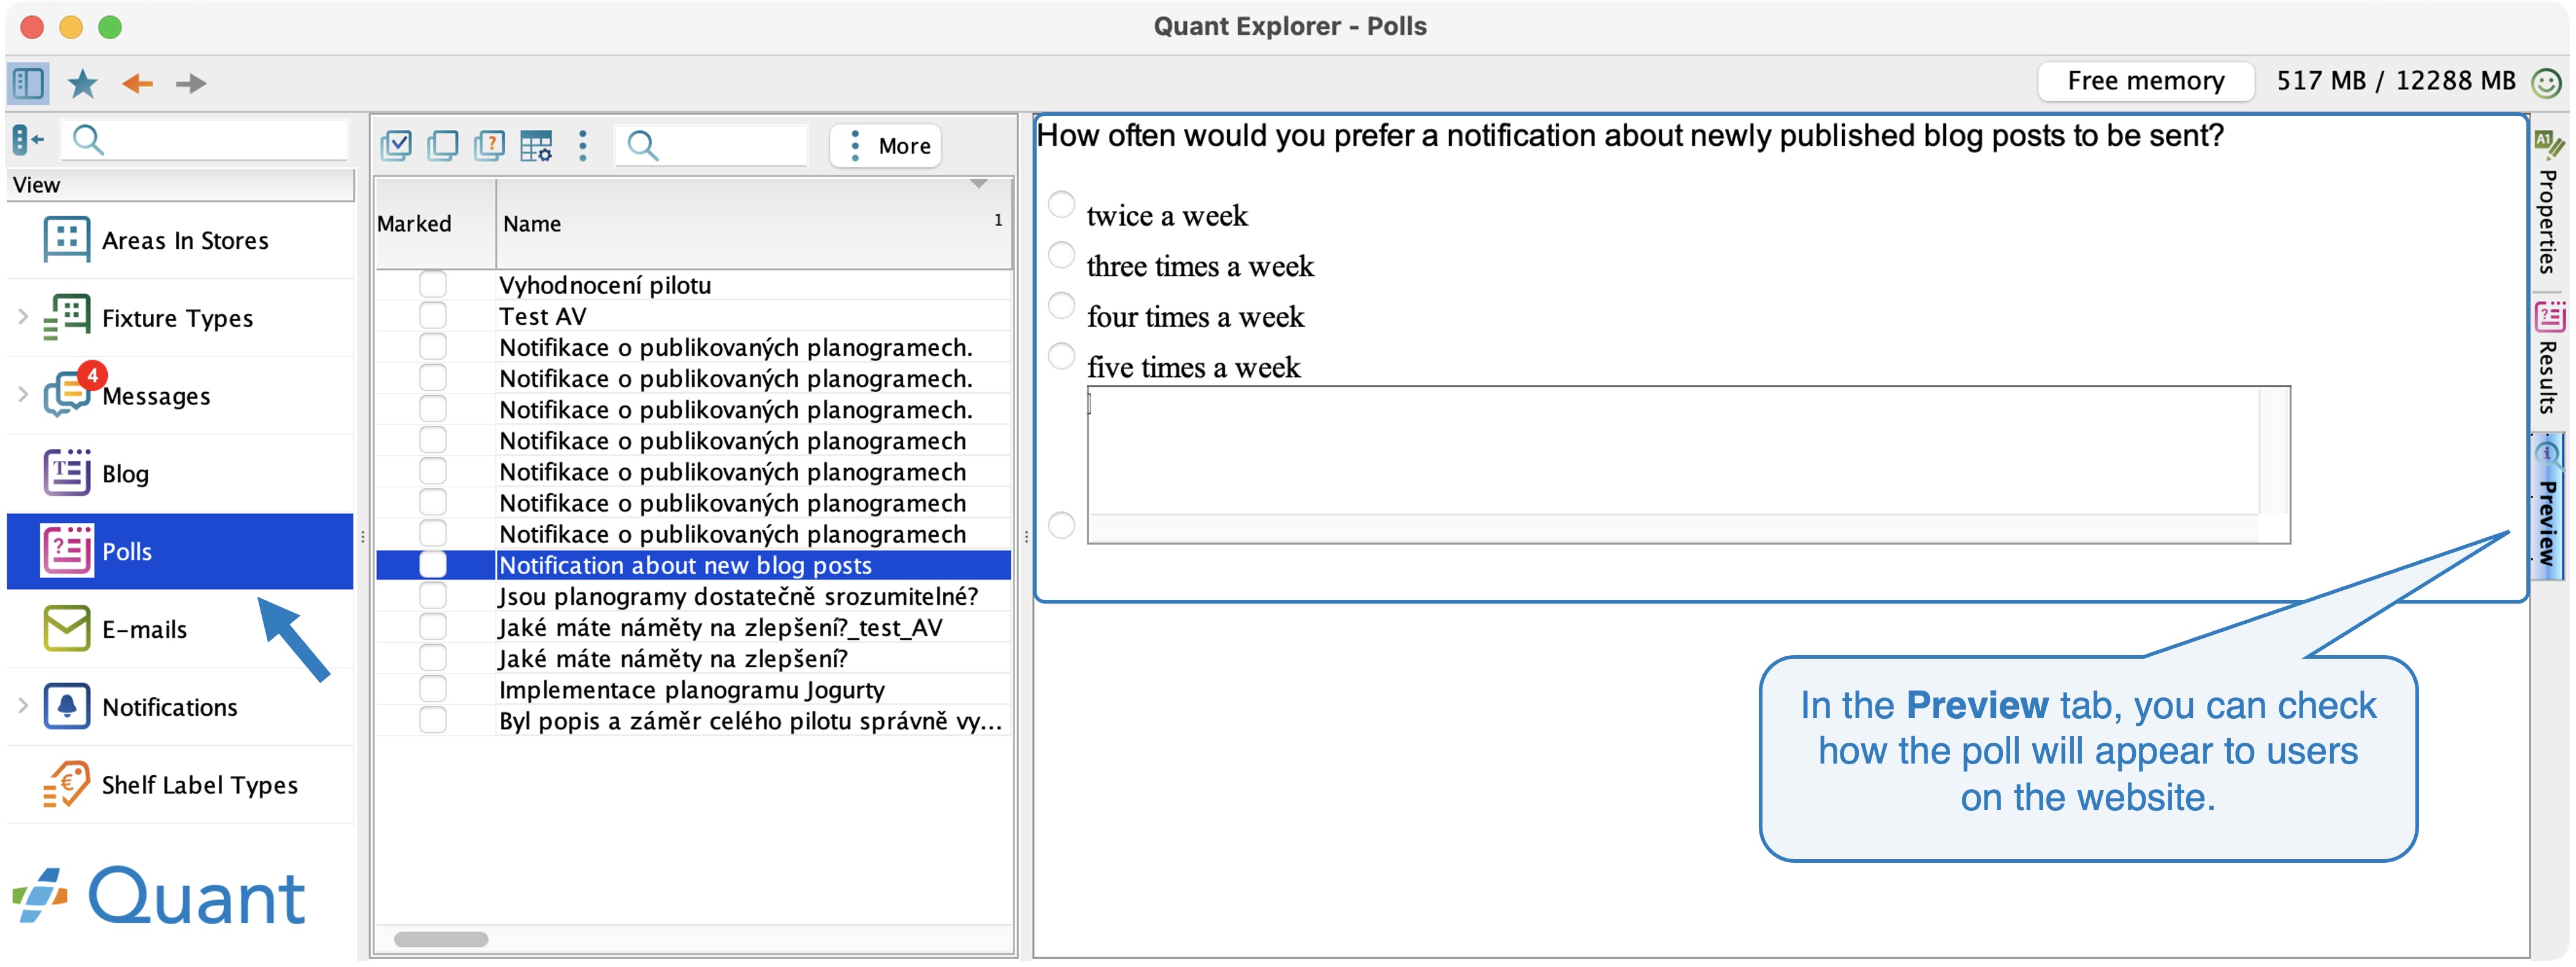Select the Jaké máte náměty na zlepšení?_test_AV row

tap(694, 627)
